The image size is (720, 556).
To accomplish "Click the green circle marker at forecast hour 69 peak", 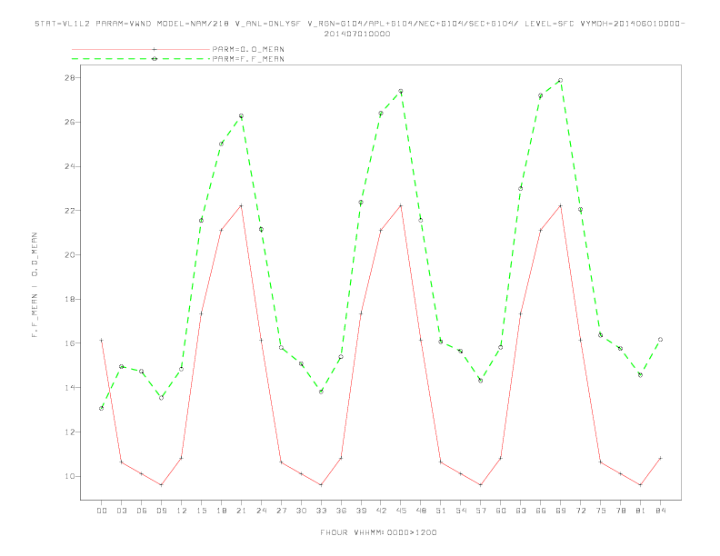I will (x=560, y=80).
